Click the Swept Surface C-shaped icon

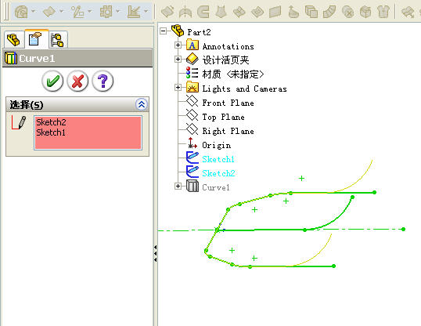click(x=203, y=12)
